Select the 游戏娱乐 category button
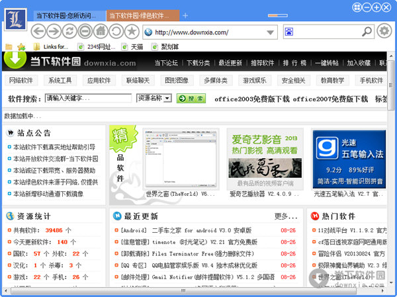Screen dimensions: 397x297 tap(255, 81)
